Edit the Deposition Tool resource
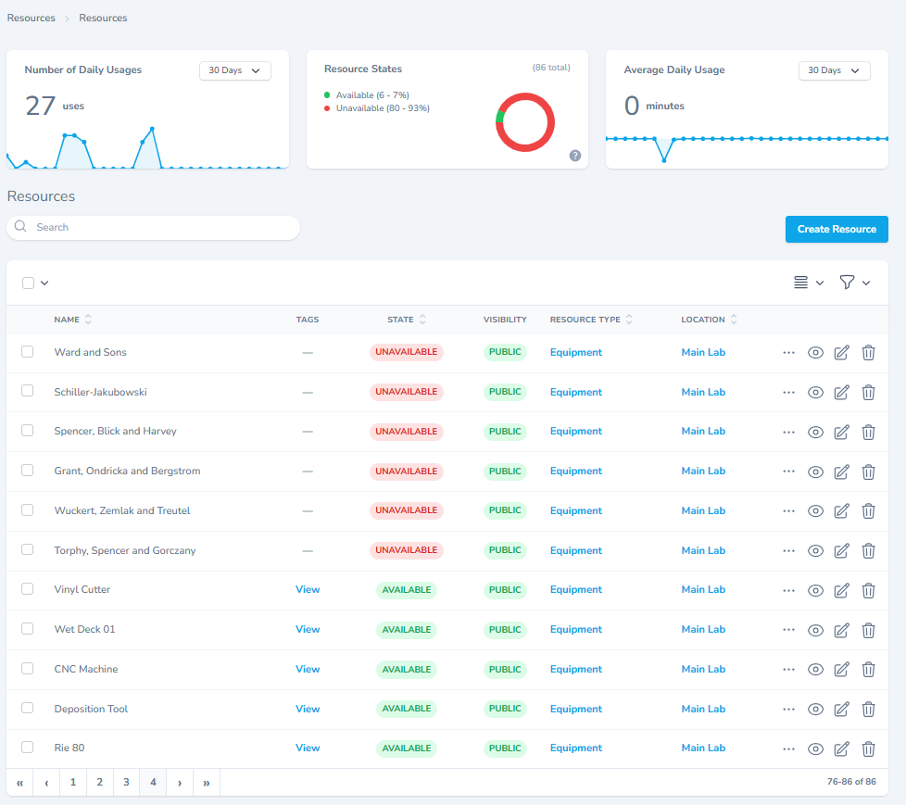Screen dimensions: 906x805 [x=841, y=710]
